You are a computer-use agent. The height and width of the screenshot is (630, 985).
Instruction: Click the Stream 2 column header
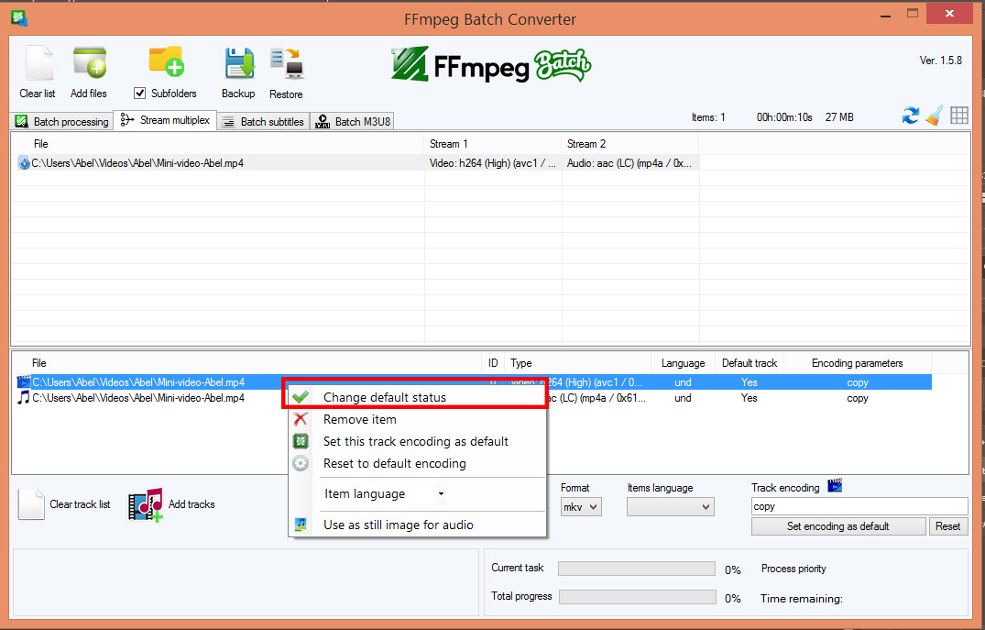pos(630,144)
